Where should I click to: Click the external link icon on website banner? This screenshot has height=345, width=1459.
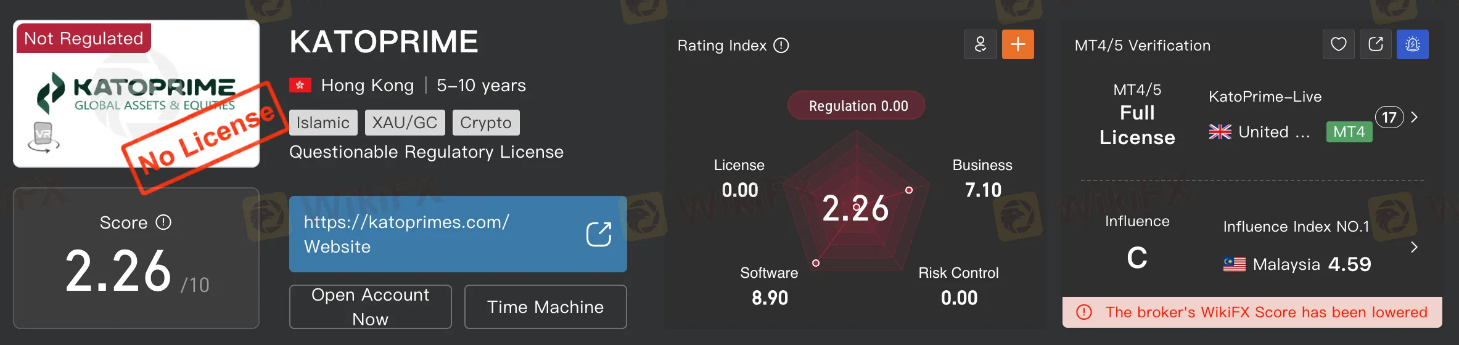pos(598,234)
